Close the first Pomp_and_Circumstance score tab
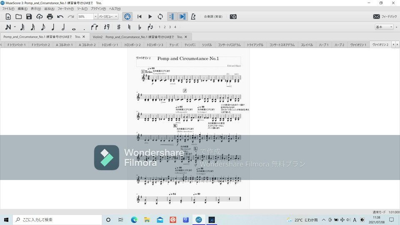 coord(84,37)
